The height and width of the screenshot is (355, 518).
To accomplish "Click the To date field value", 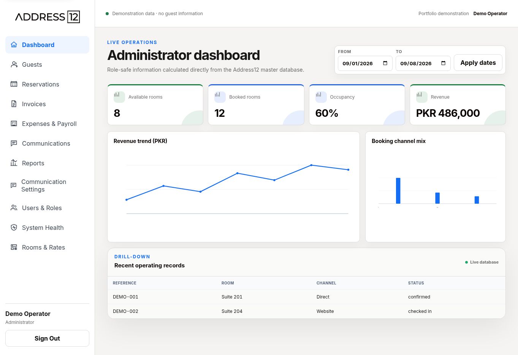I will click(x=416, y=63).
